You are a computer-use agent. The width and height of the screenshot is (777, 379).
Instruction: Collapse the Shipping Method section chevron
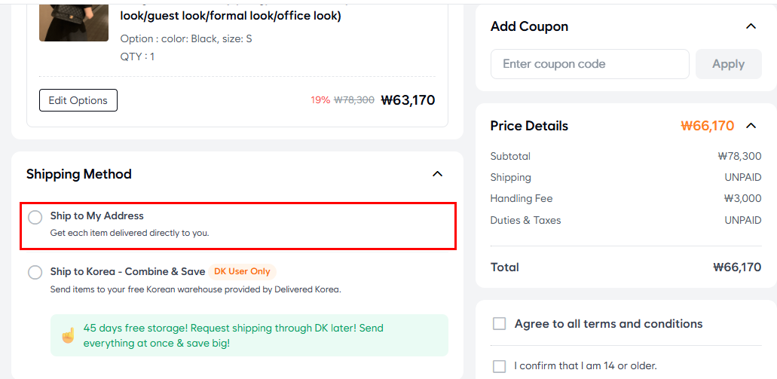tap(437, 174)
